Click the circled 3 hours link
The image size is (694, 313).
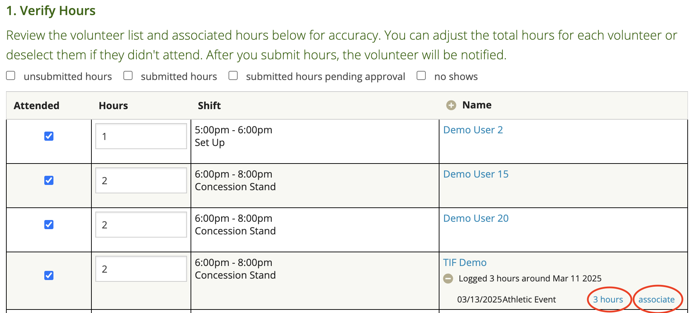coord(608,299)
